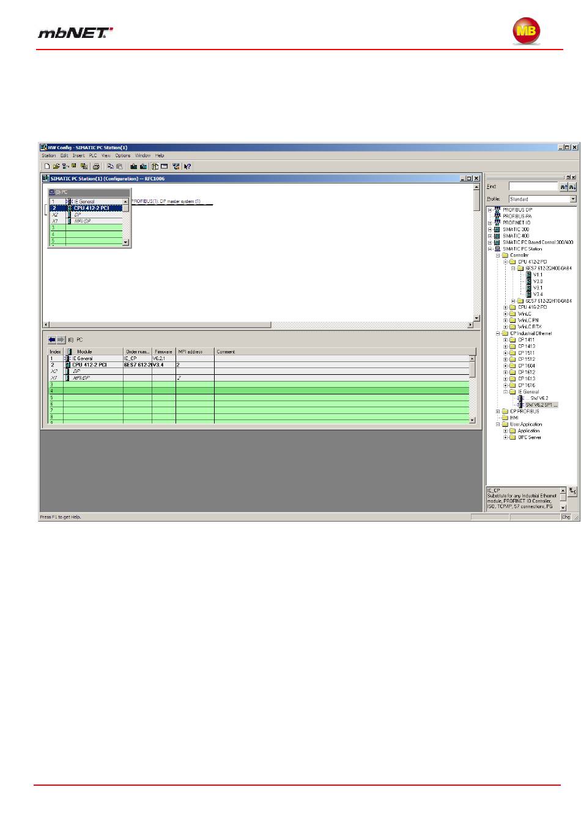Expand the SIMATIC 400 catalog node
The image size is (581, 831).
click(490, 235)
